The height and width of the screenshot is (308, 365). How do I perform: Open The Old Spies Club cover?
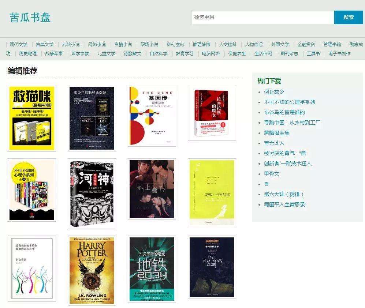click(212, 267)
